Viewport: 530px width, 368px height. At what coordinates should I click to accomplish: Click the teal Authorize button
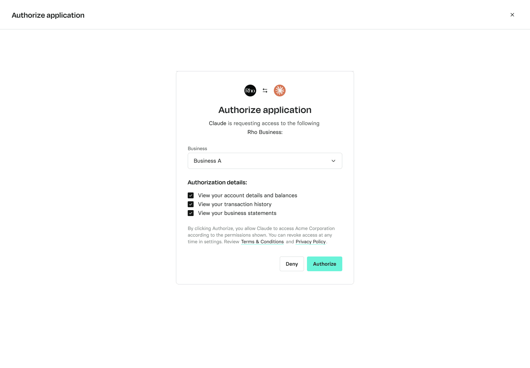point(325,264)
